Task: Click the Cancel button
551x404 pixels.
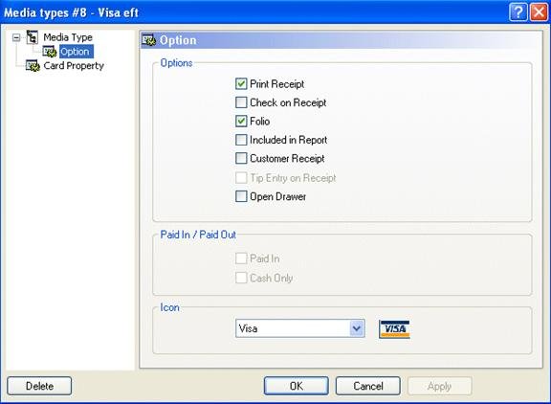Action: 368,386
